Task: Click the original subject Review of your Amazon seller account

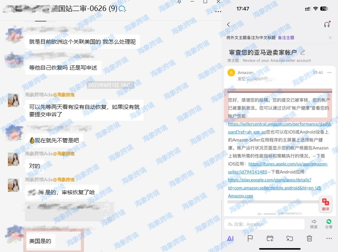Action: [277, 61]
